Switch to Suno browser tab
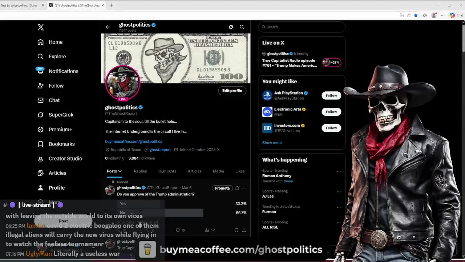The height and width of the screenshot is (262, 465). tap(22, 5)
